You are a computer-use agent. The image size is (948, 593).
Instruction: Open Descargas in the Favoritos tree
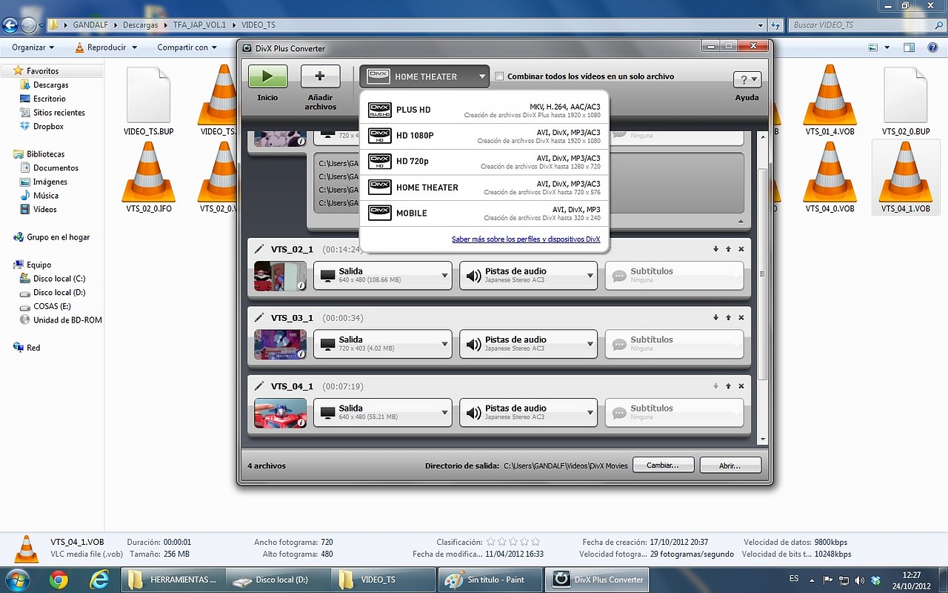pos(50,85)
